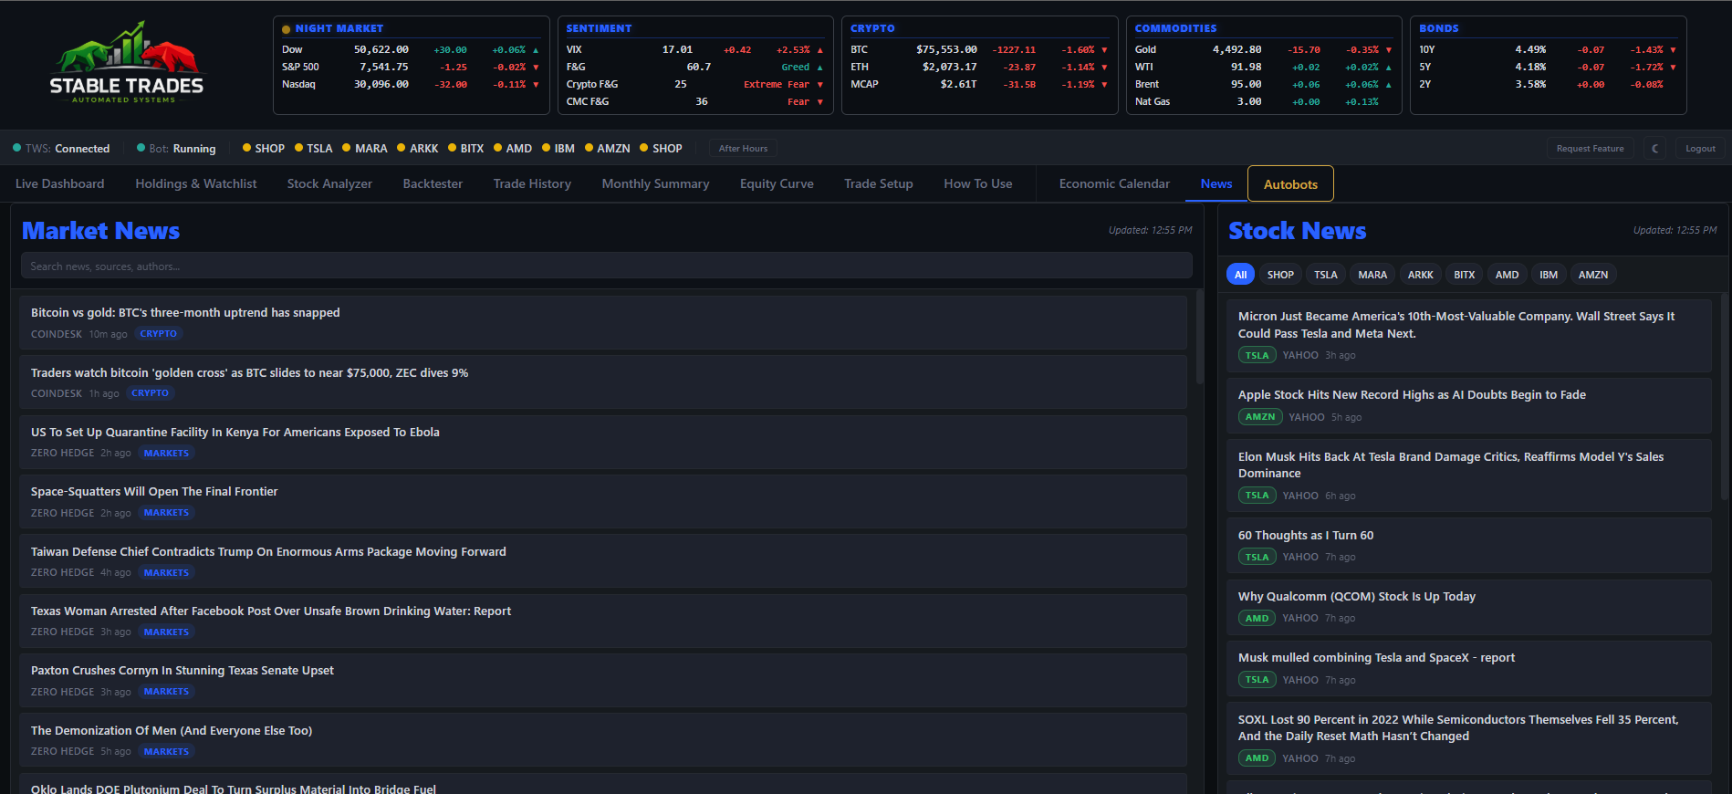Open the Request Feature form

pyautogui.click(x=1590, y=148)
